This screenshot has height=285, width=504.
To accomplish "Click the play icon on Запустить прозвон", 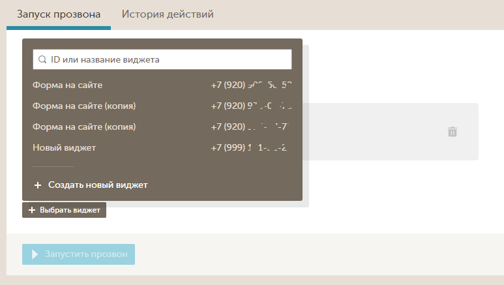I will pos(35,254).
